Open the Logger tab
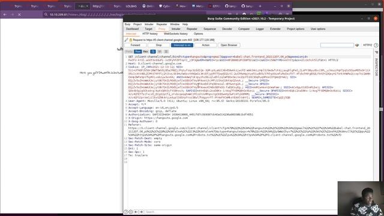Viewport: 384px width, 216px height. click(260, 29)
